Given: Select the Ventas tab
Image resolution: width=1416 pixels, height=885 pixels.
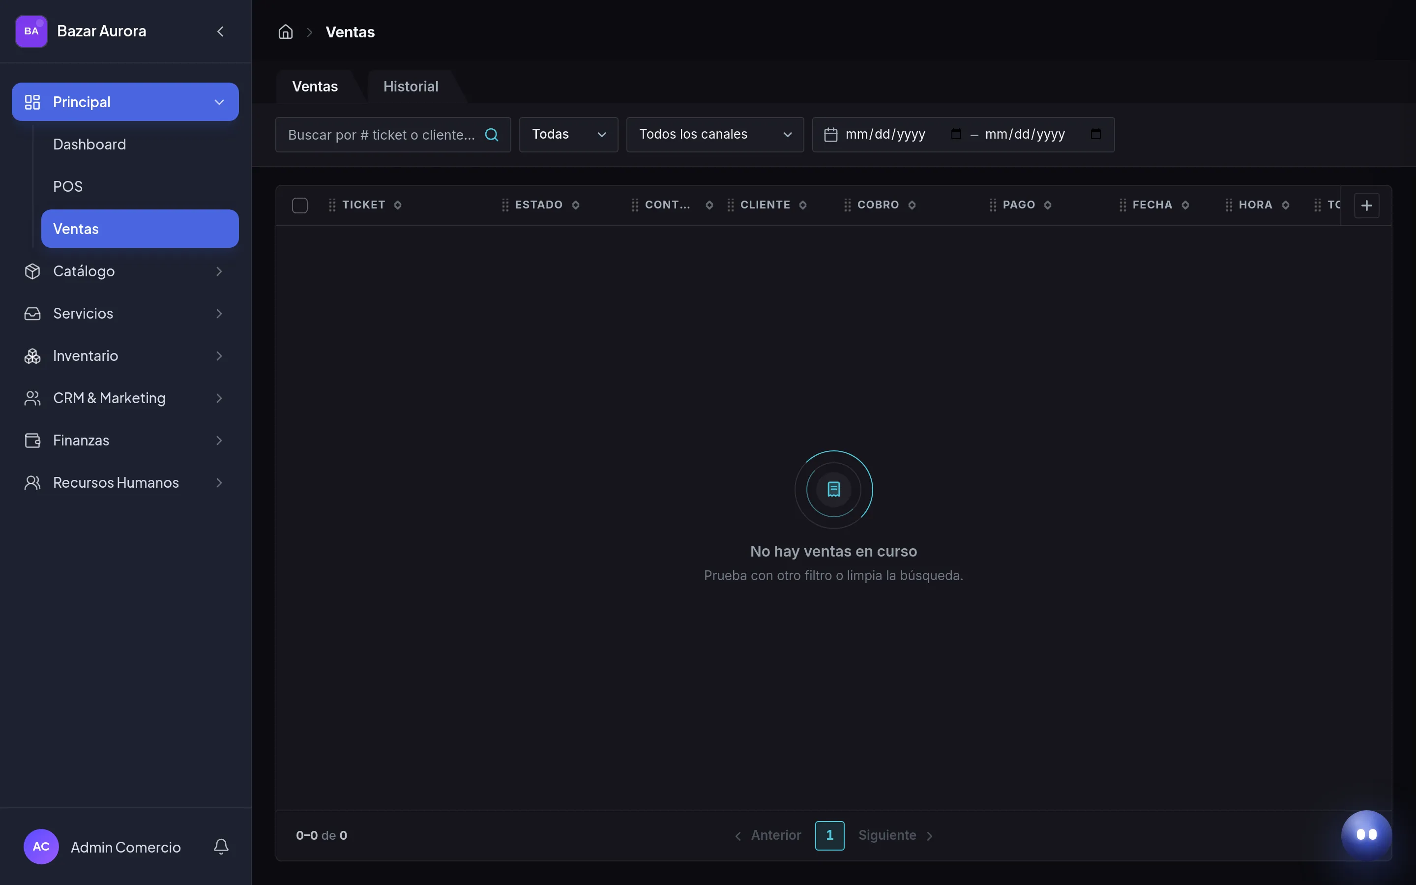Looking at the screenshot, I should (315, 87).
